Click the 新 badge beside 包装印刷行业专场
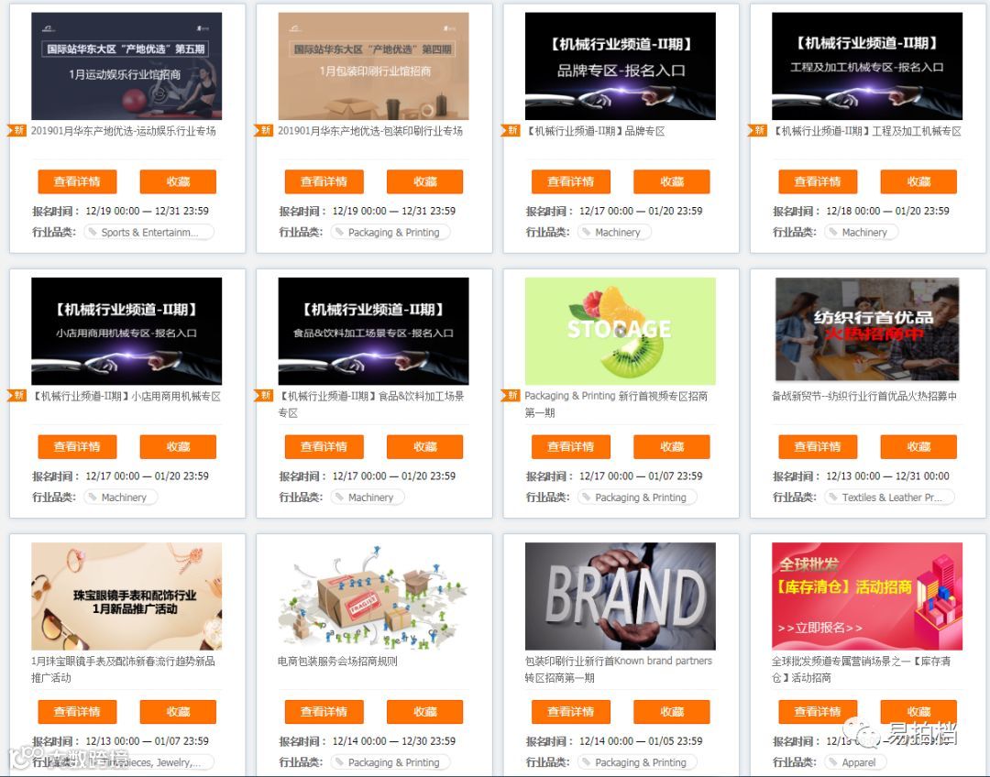This screenshot has width=990, height=777. [264, 131]
